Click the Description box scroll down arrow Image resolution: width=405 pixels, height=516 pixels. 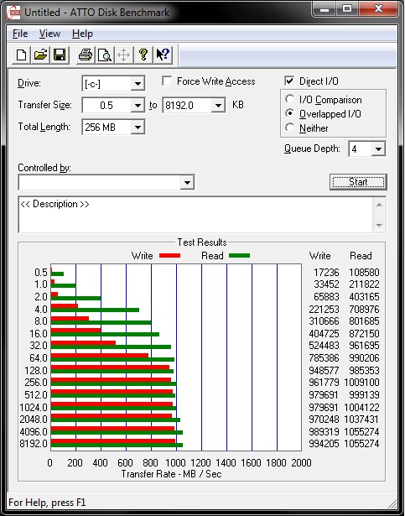coord(379,226)
